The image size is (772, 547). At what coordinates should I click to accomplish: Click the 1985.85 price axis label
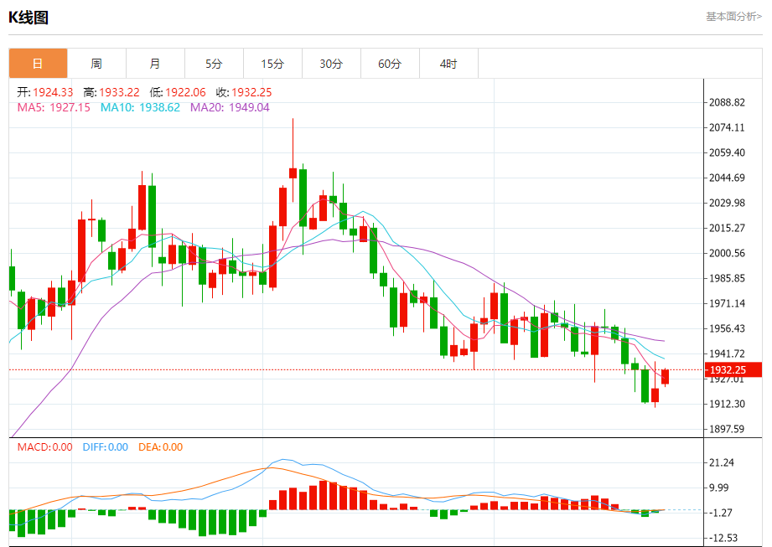coord(727,278)
